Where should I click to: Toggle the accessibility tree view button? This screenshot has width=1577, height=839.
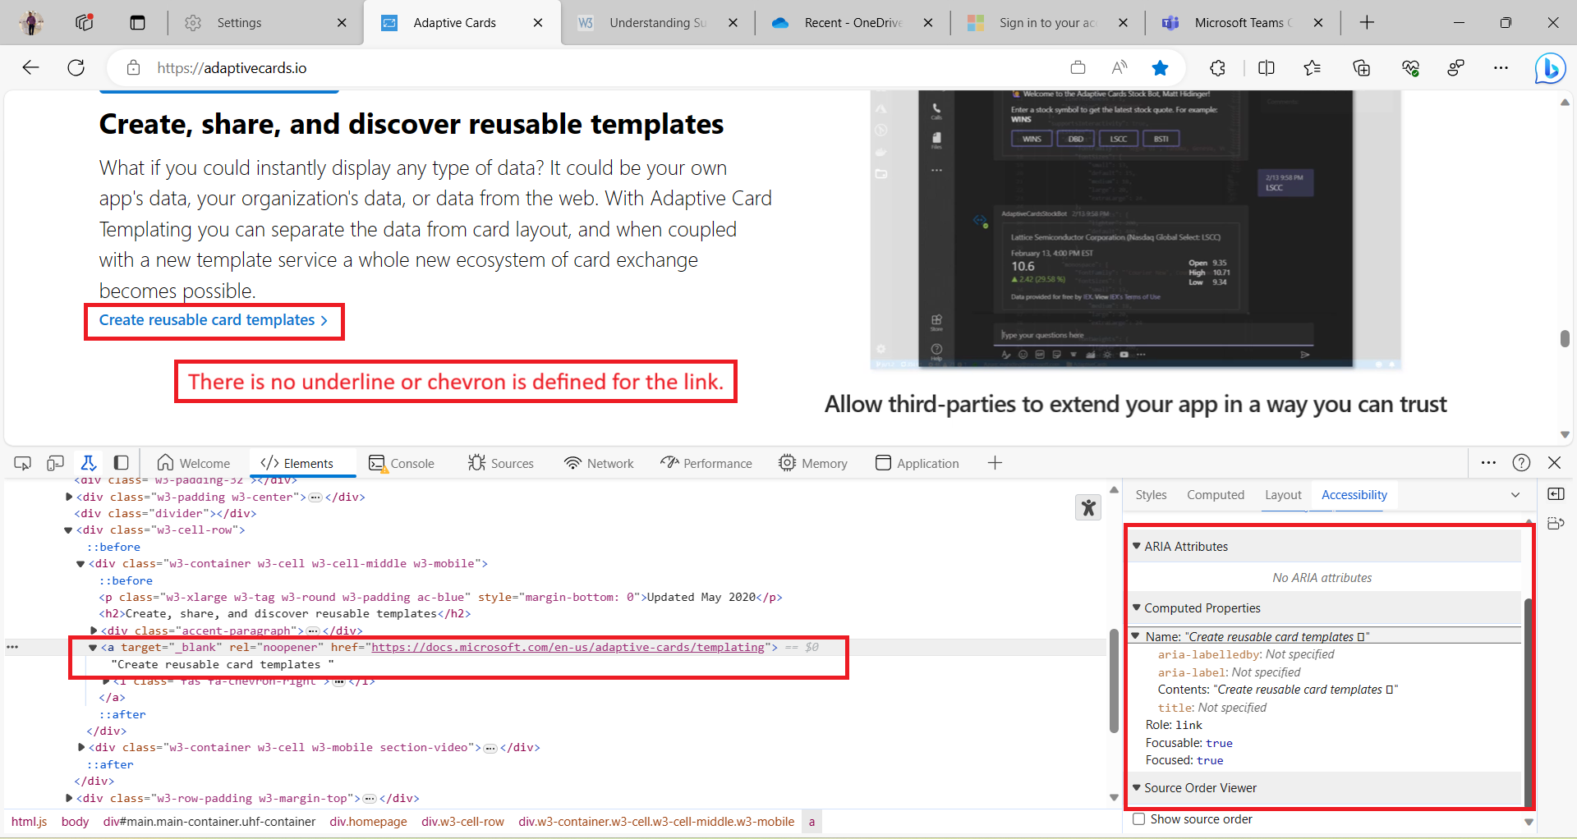pyautogui.click(x=1088, y=508)
